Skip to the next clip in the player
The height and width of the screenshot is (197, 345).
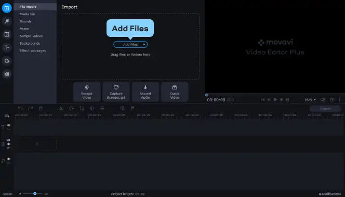coord(287,100)
